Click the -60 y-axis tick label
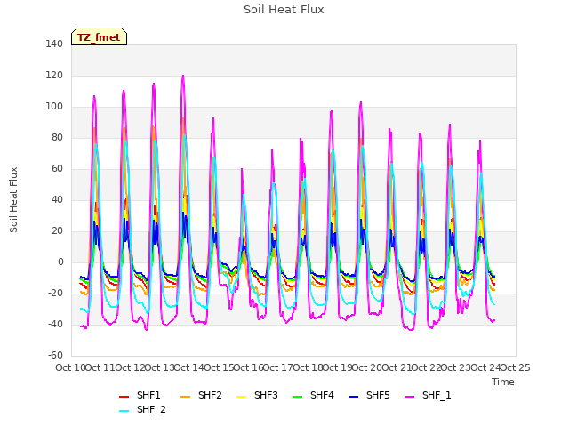Screen dimensions: 569x427 [55, 355]
